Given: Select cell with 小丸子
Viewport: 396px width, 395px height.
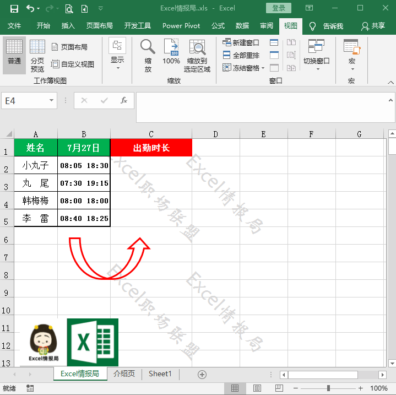Looking at the screenshot, I should point(36,165).
